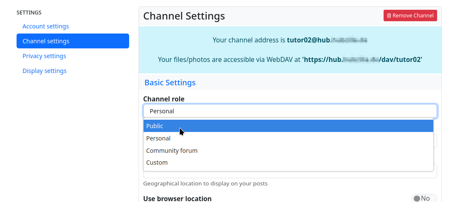Click the Channel Settings page heading
The image size is (449, 202).
click(184, 16)
